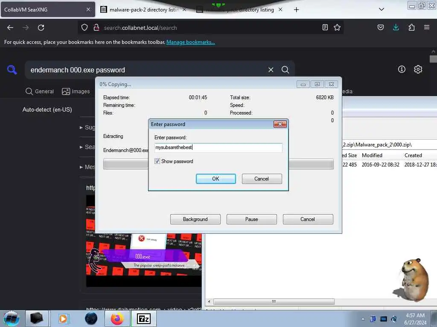This screenshot has width=437, height=327.
Task: Toggle Reader view icon in the address bar
Action: [x=325, y=27]
